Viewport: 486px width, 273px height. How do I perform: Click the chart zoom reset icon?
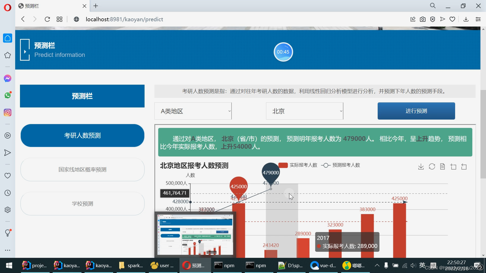point(464,167)
